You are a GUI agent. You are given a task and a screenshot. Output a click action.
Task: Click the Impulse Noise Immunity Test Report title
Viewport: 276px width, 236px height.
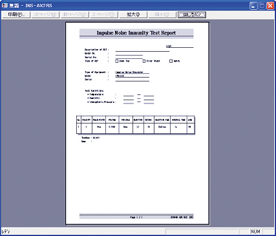(136, 33)
